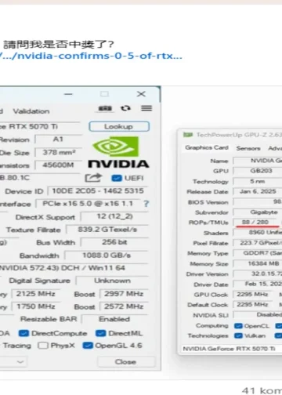Screen dimensions: 282x395
Task: Open the Sensors tab
Action: coord(248,148)
